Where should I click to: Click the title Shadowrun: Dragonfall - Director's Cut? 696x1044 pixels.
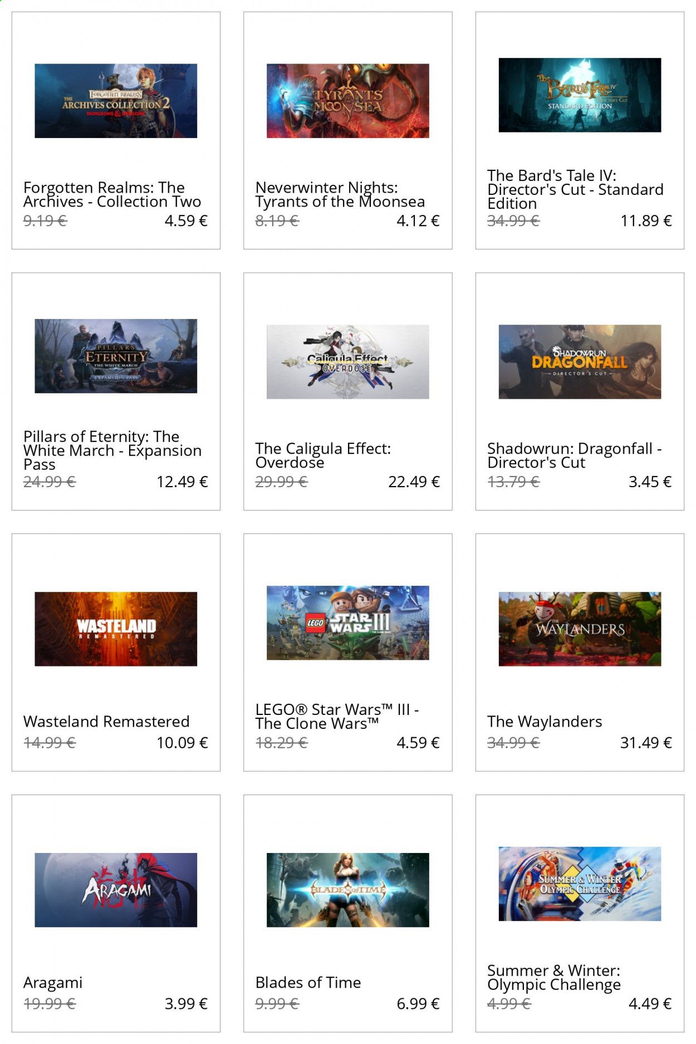click(x=574, y=455)
